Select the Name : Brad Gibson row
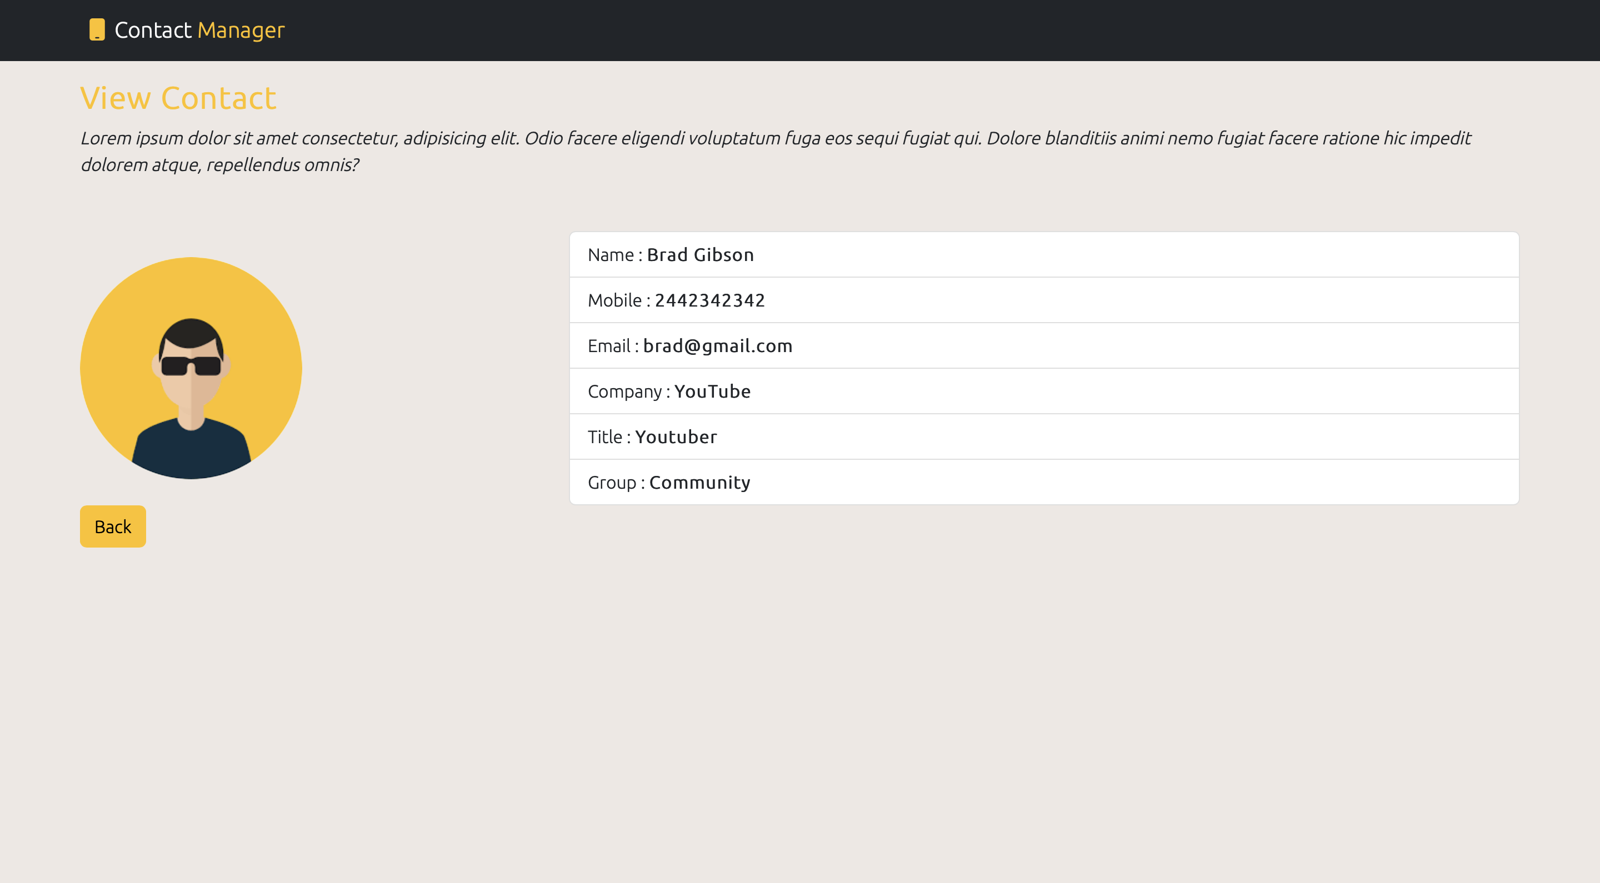1600x883 pixels. click(1043, 254)
